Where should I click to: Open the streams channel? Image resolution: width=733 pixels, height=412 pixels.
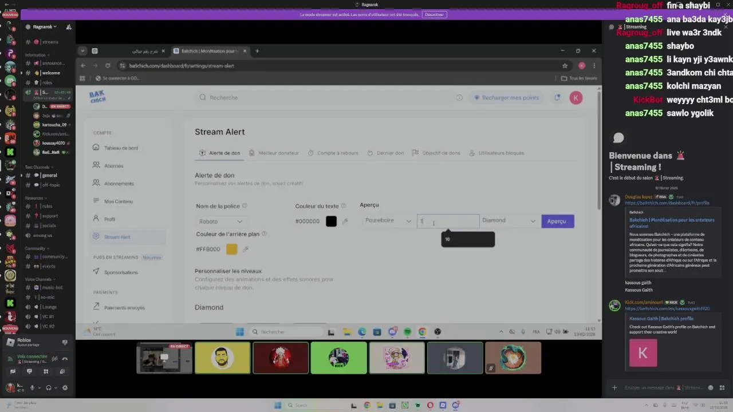pos(48,42)
